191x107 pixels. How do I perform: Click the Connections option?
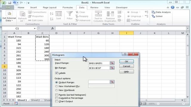tap(37, 12)
